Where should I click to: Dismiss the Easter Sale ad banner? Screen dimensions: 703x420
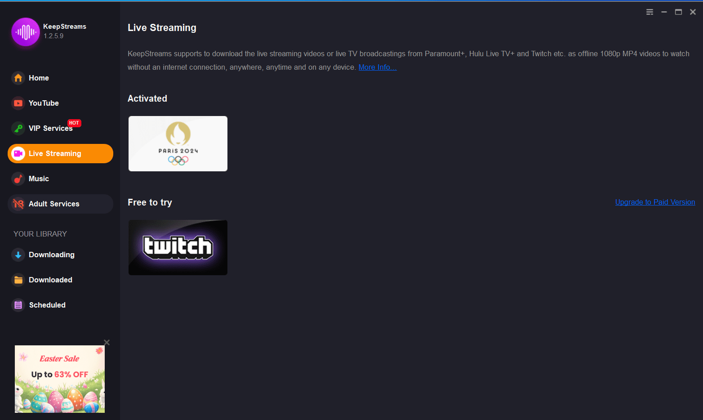[x=107, y=342]
